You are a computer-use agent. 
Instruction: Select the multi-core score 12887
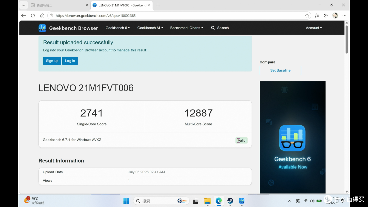[198, 113]
